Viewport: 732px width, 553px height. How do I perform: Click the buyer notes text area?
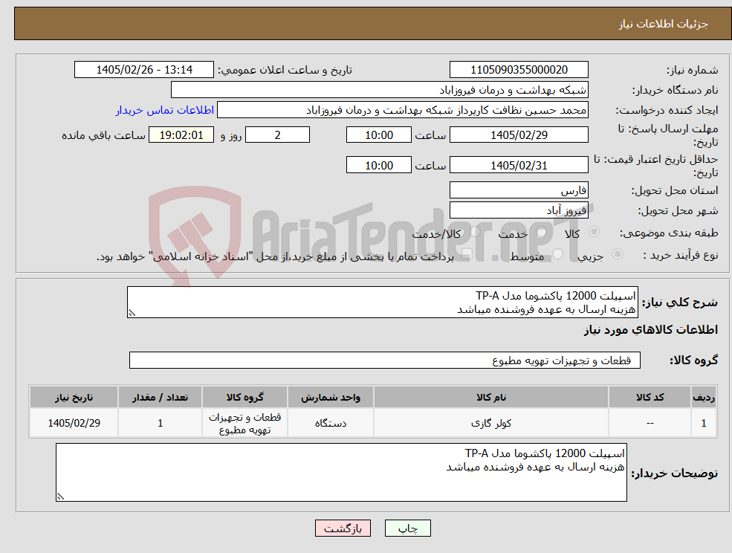coord(341,472)
